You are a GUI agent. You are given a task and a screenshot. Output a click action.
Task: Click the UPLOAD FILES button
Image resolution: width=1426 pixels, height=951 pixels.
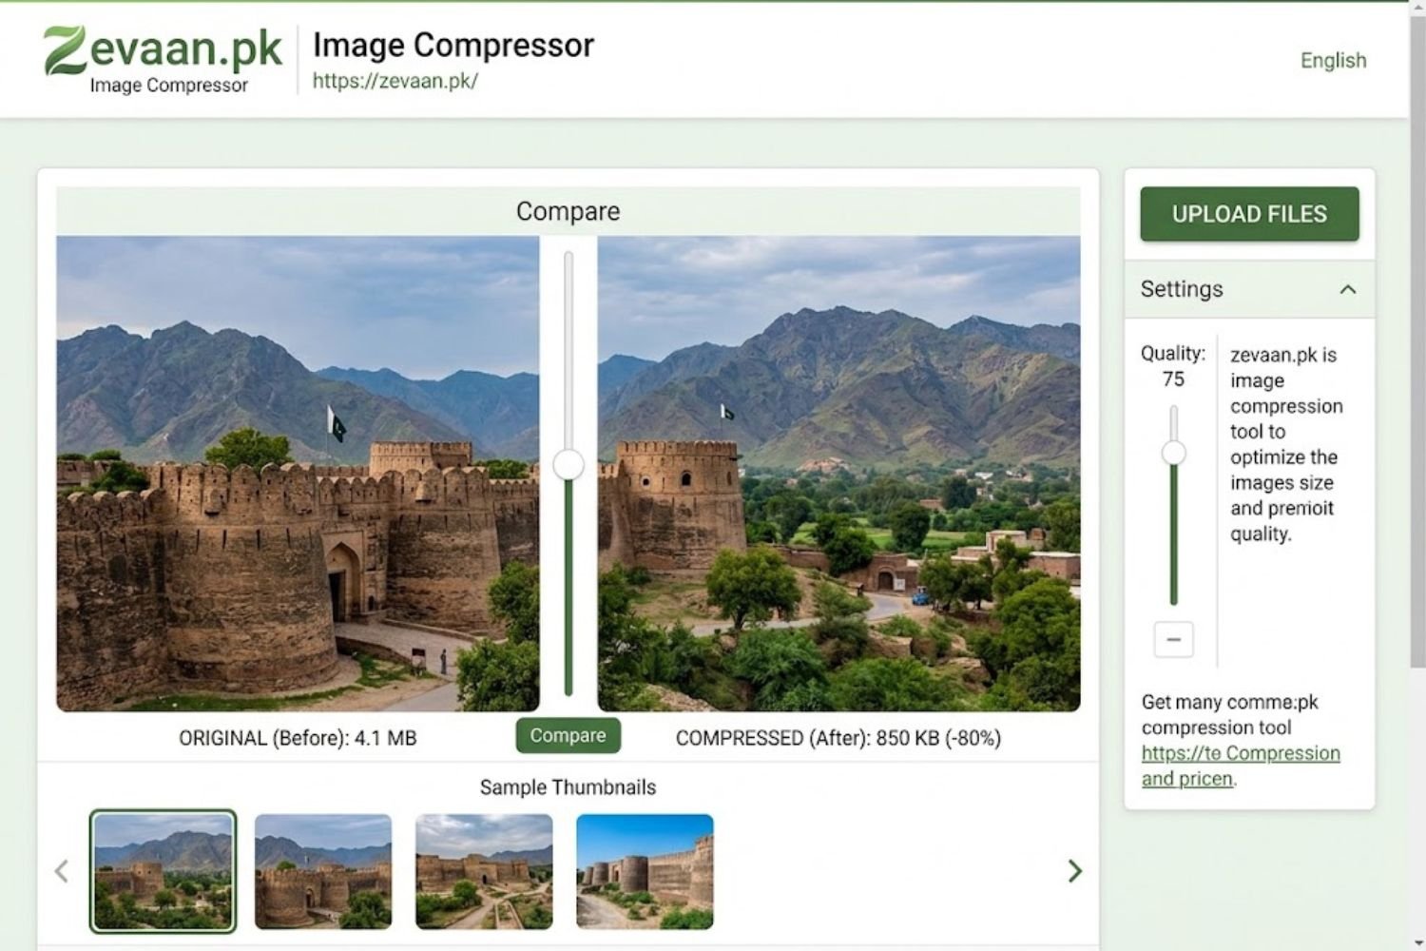point(1249,214)
